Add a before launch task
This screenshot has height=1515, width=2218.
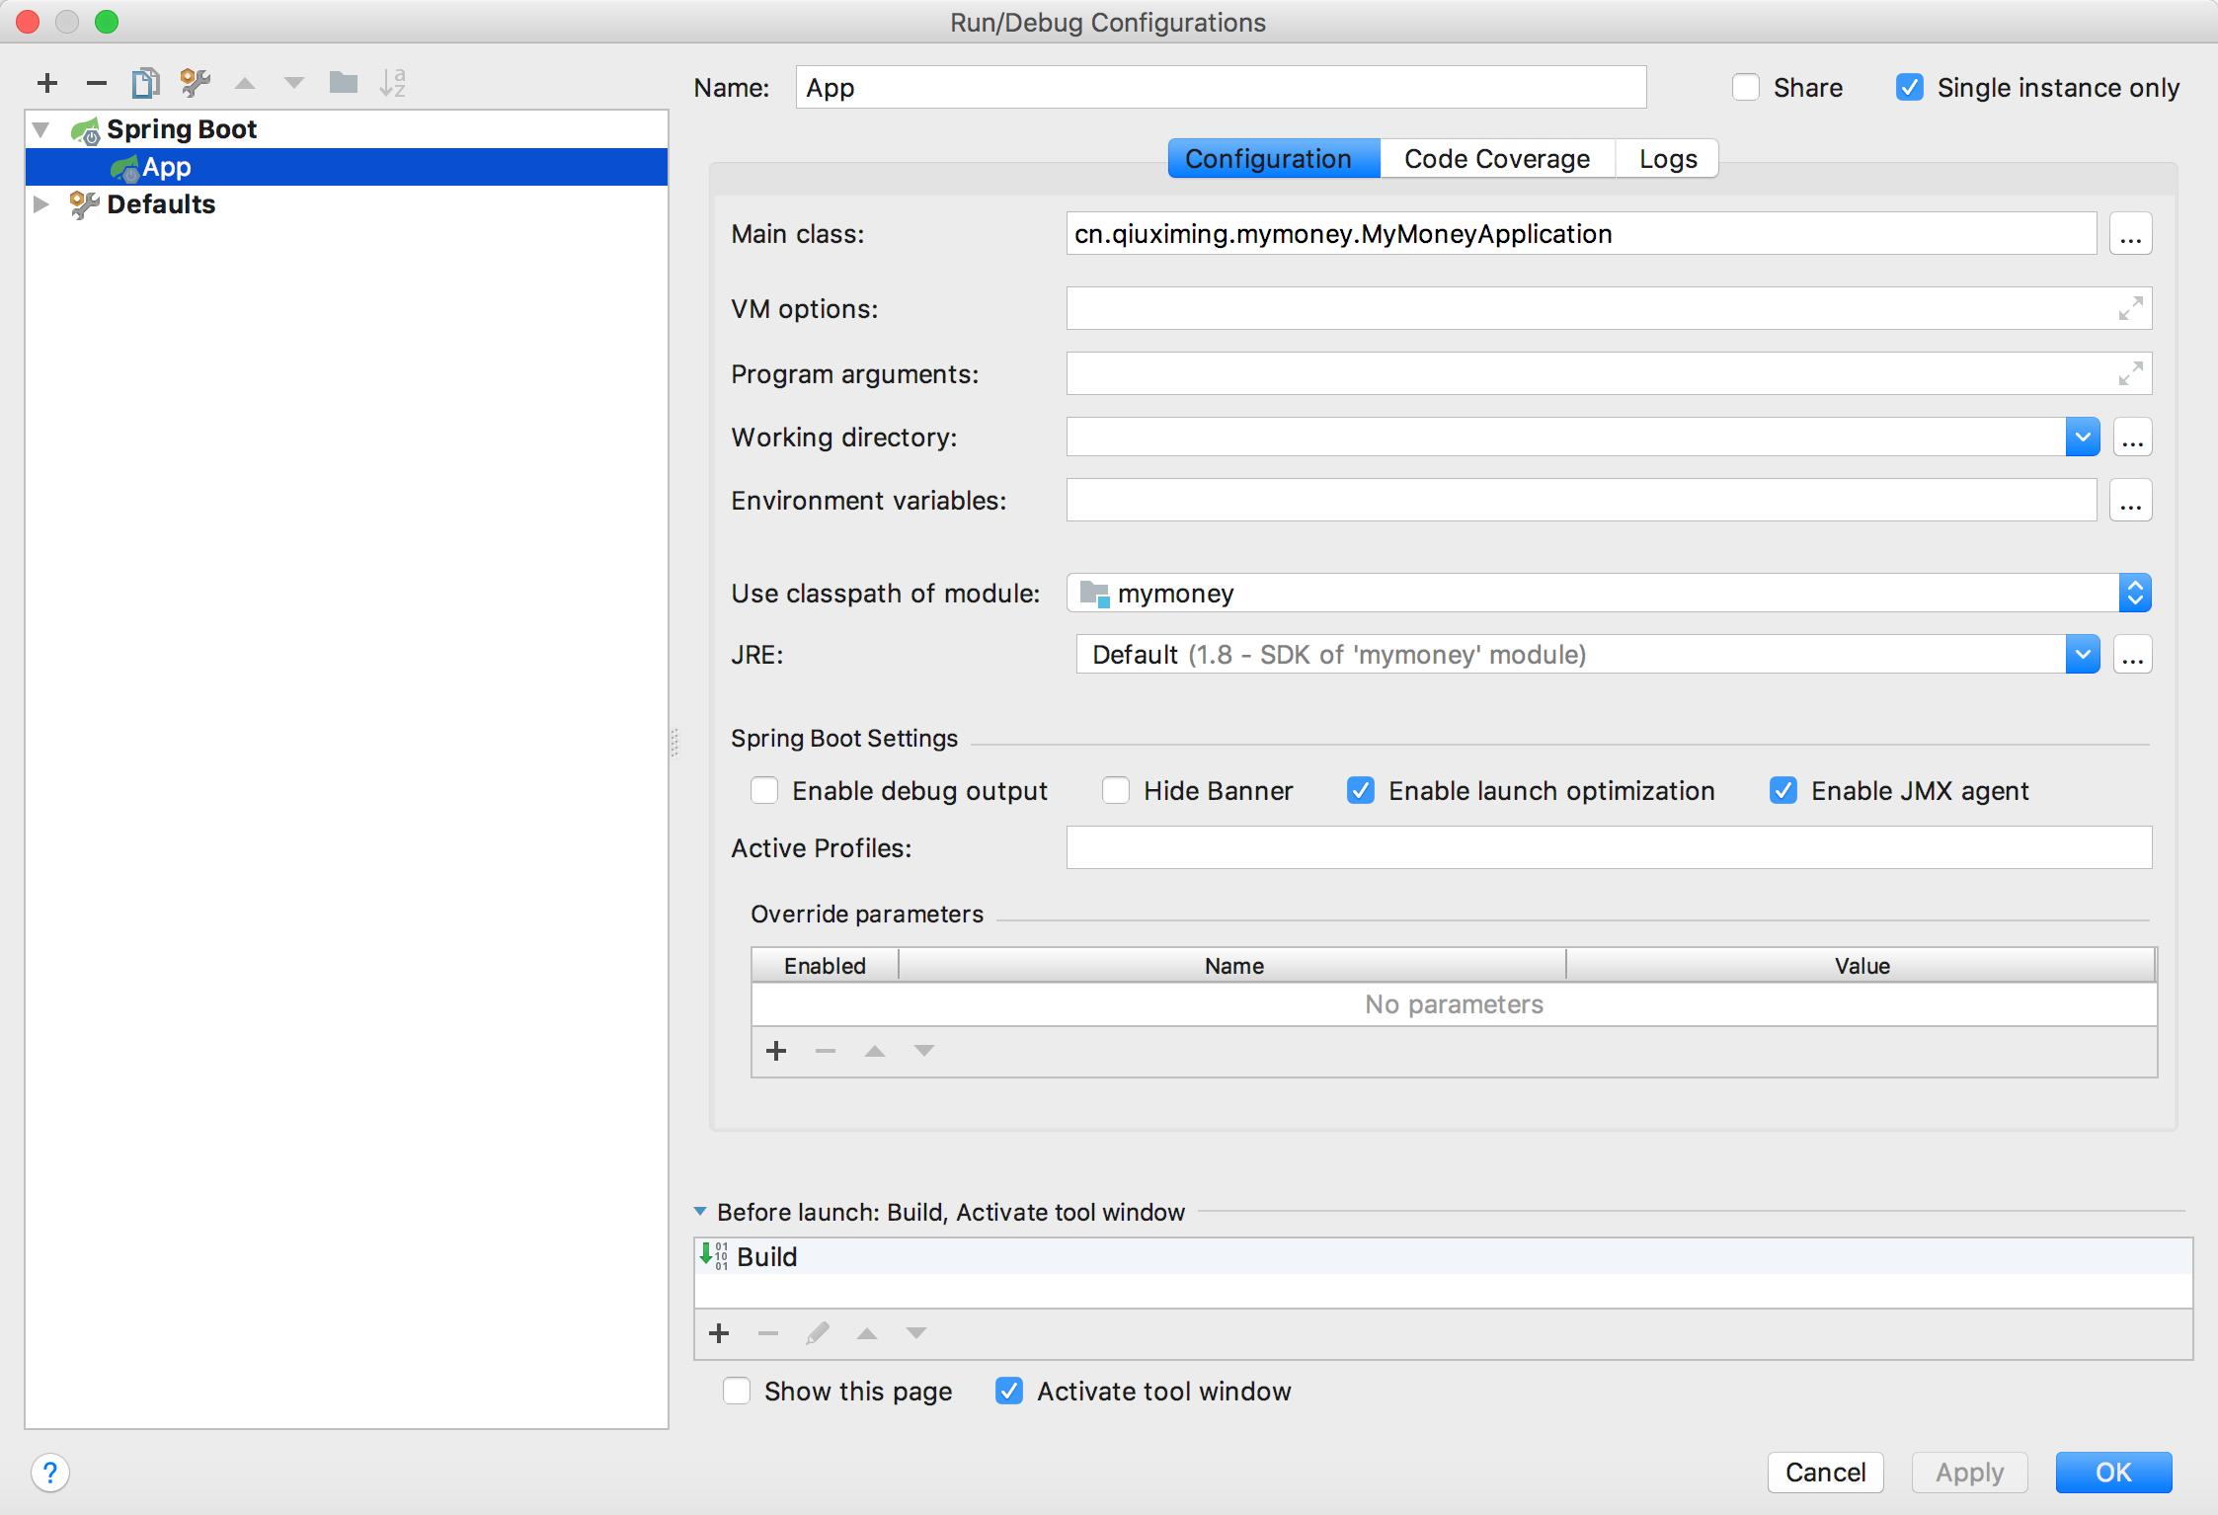pyautogui.click(x=719, y=1333)
